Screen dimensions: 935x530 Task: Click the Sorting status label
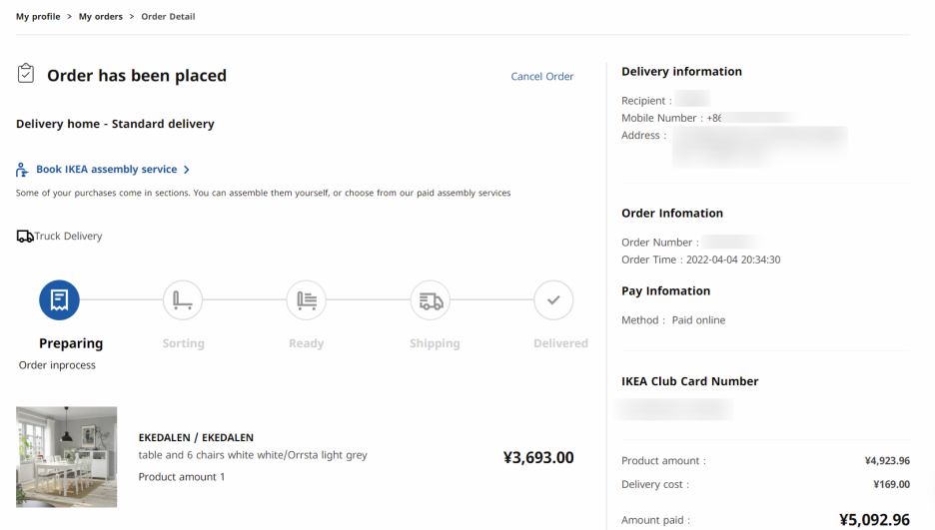[183, 343]
